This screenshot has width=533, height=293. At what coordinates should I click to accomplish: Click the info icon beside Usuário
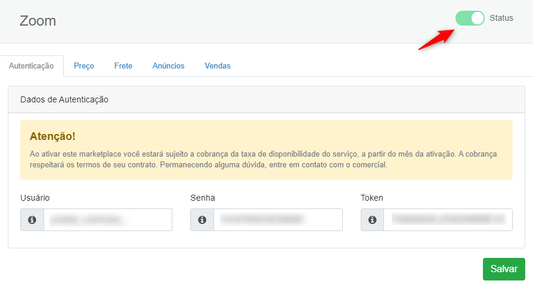(32, 220)
